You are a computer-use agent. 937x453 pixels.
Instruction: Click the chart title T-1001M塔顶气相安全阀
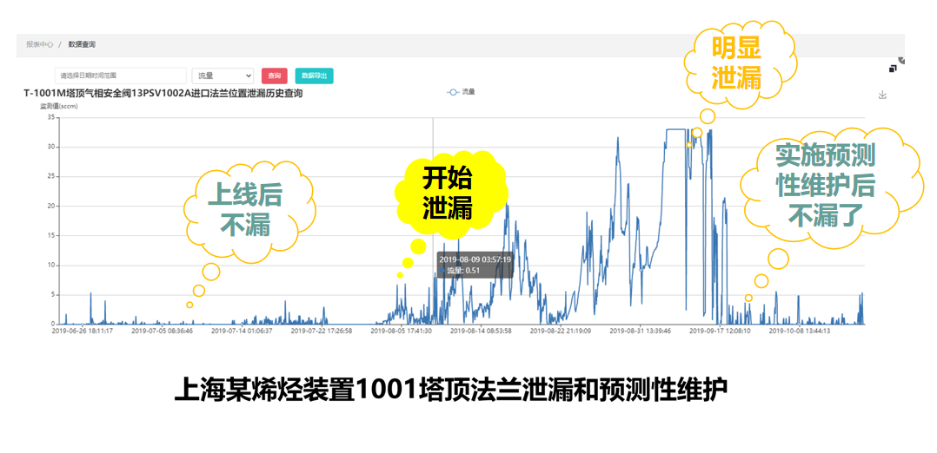tap(163, 94)
